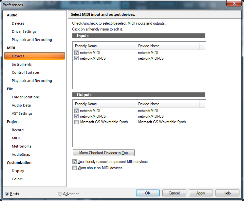Select the Advanced radio button
The image size is (244, 201).
(x=60, y=194)
